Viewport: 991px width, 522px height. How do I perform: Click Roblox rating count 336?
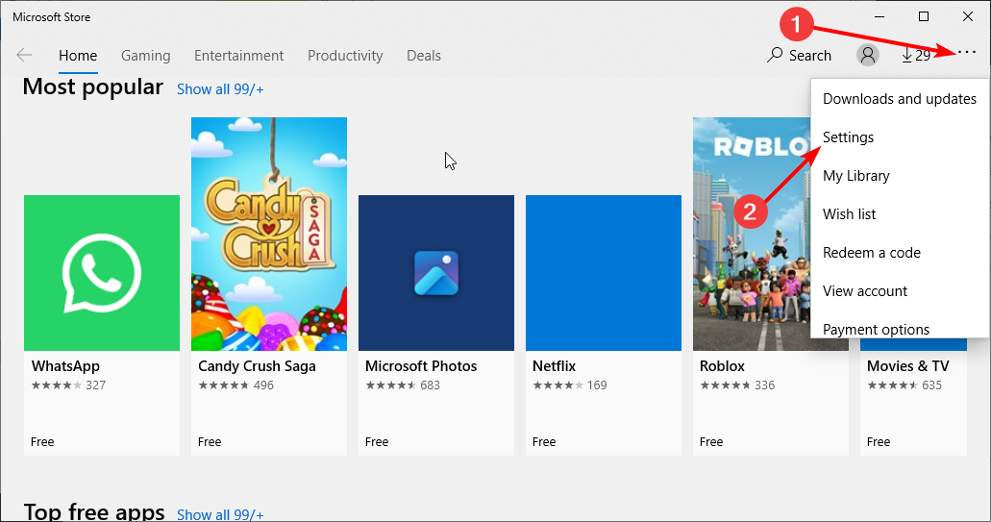pos(764,385)
